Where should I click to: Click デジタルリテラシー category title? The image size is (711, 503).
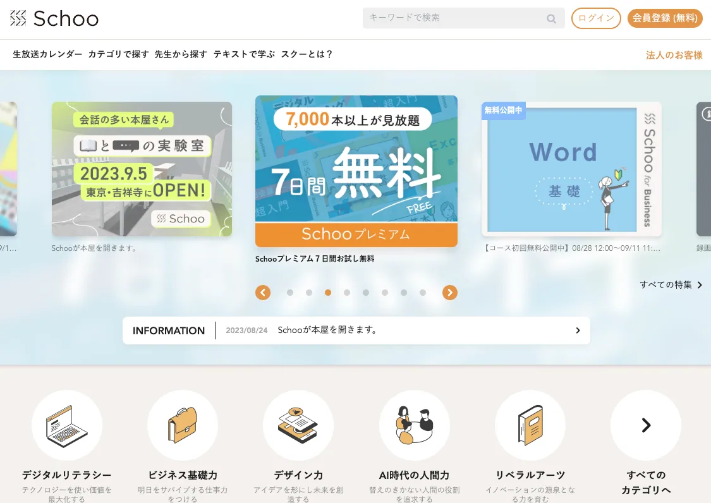[66, 475]
